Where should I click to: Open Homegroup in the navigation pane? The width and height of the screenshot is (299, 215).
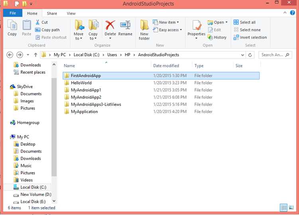25,123
